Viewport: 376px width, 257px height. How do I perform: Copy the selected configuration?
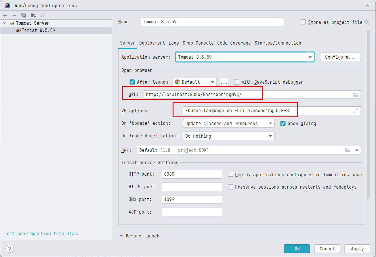pyautogui.click(x=24, y=15)
